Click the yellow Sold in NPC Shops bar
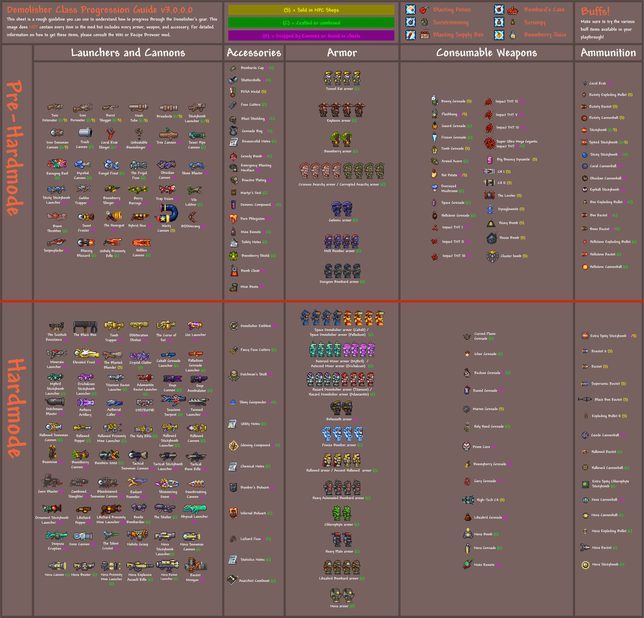 click(311, 10)
